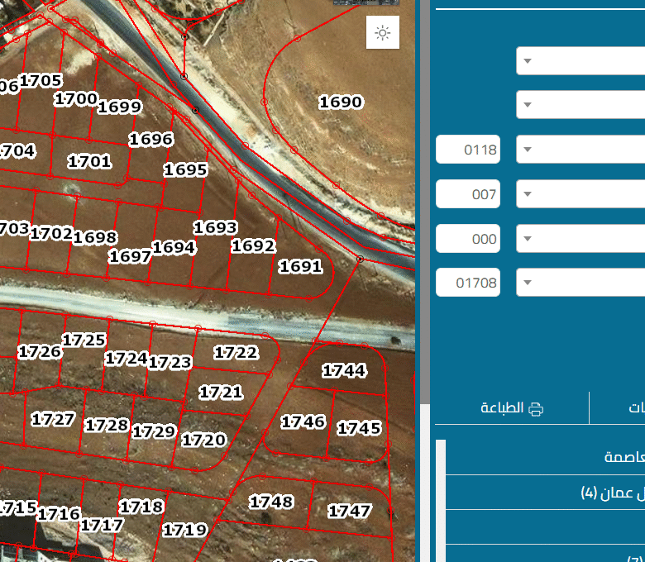
Task: Click the input field containing 007
Action: pyautogui.click(x=468, y=194)
